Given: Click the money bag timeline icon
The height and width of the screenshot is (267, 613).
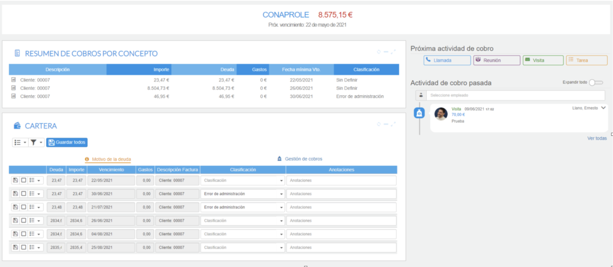Looking at the screenshot, I should click(419, 113).
